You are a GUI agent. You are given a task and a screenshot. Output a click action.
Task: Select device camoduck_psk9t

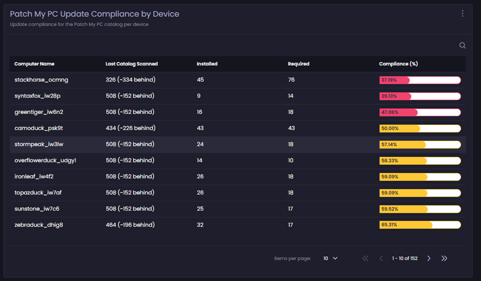pos(38,128)
